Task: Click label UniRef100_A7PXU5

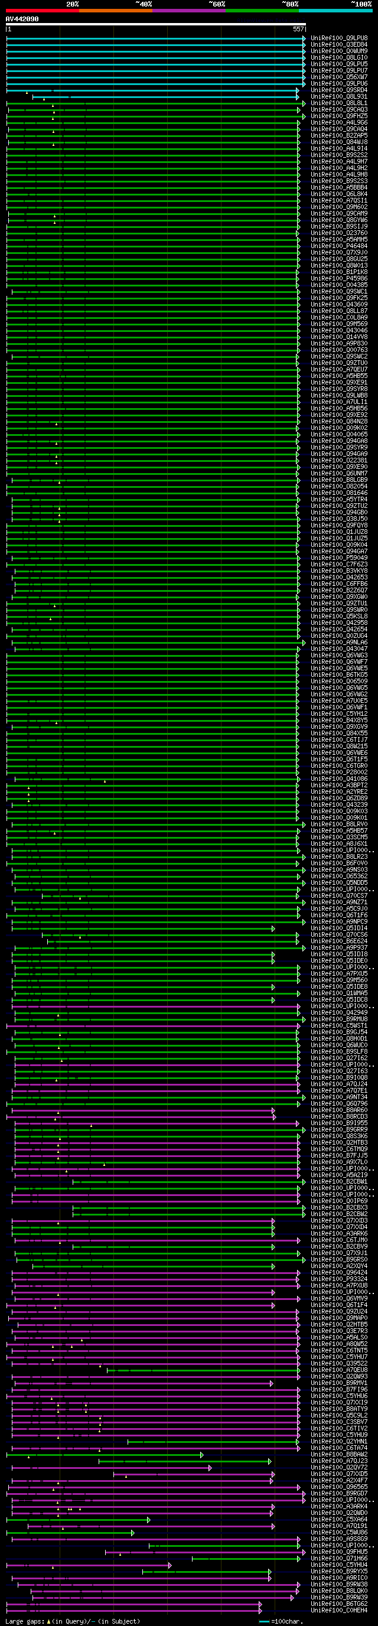Action: 339,974
